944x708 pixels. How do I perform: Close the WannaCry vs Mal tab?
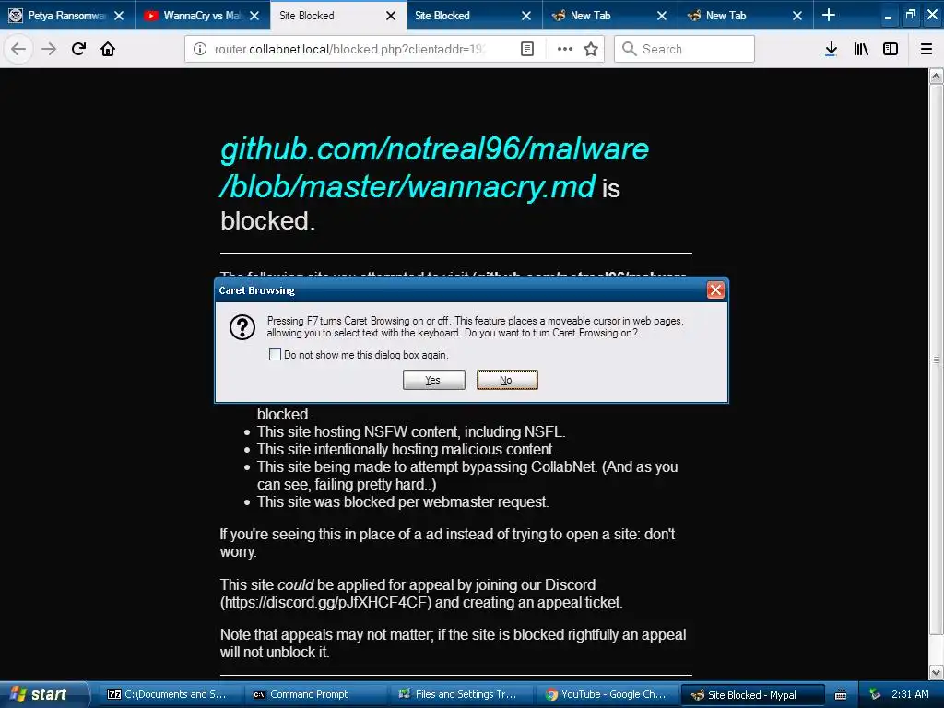click(254, 16)
